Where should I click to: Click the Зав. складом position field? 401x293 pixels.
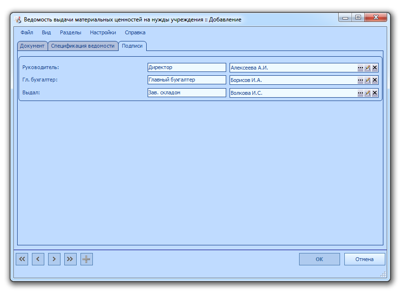point(187,92)
